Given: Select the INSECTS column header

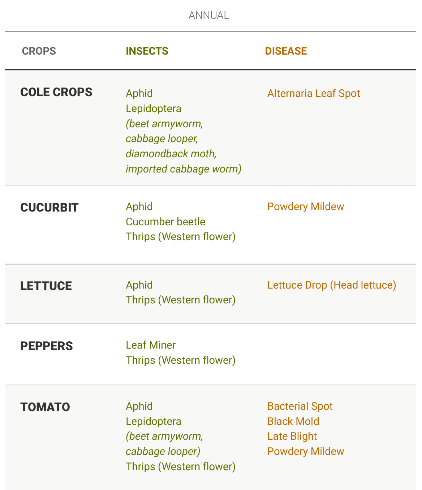Looking at the screenshot, I should (x=147, y=51).
